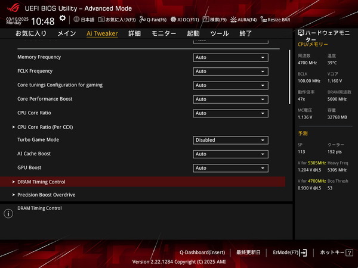Viewport: 358px width, 268px height.
Task: Expand CPU Core Ratio (Per CCX) submenu
Action: point(45,127)
